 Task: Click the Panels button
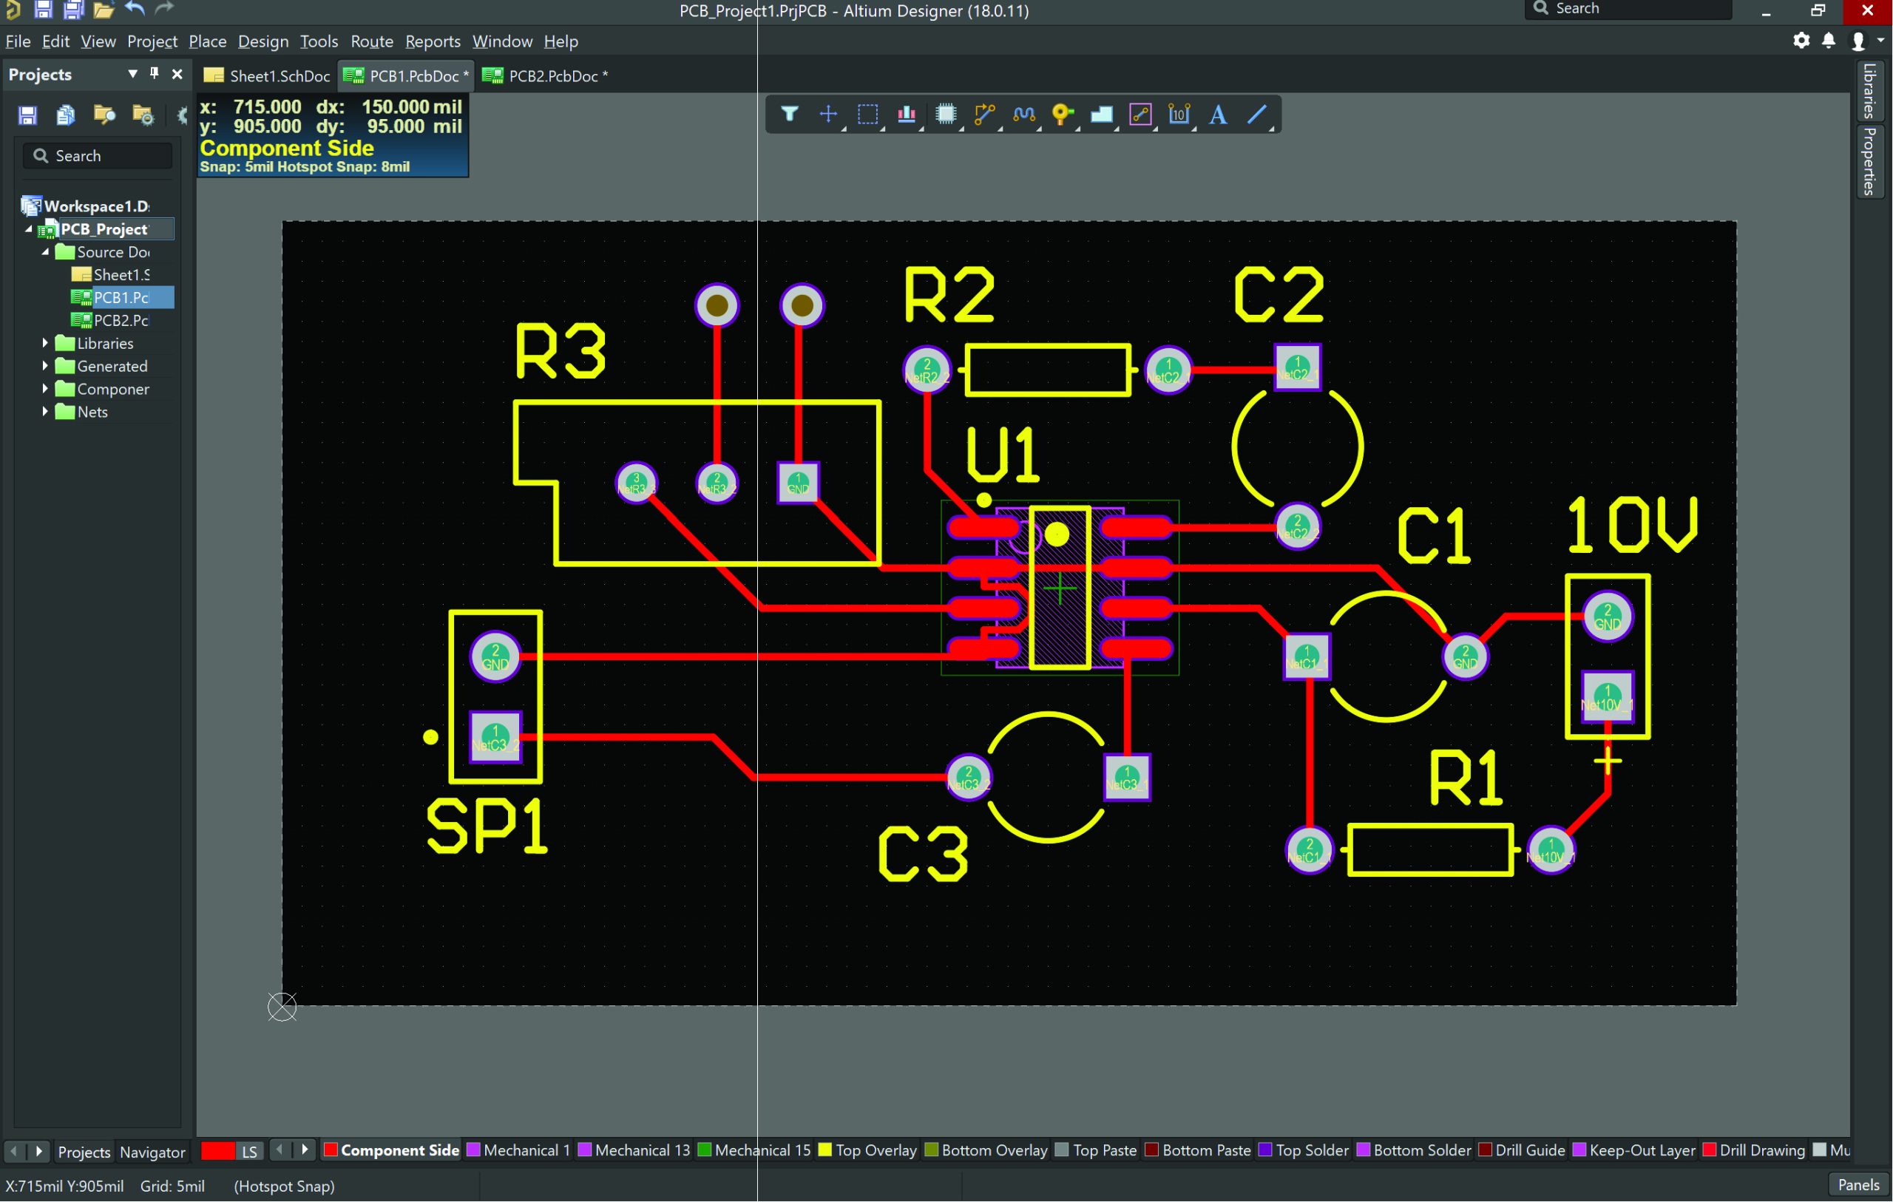click(x=1858, y=1185)
